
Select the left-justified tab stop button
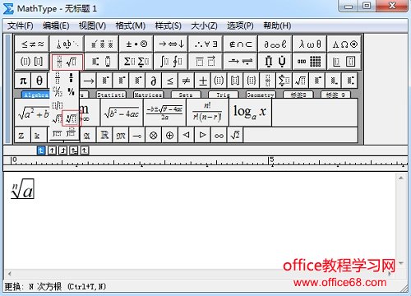click(41, 150)
